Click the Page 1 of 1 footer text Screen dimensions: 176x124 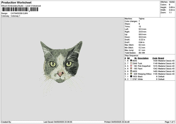pos(170,122)
